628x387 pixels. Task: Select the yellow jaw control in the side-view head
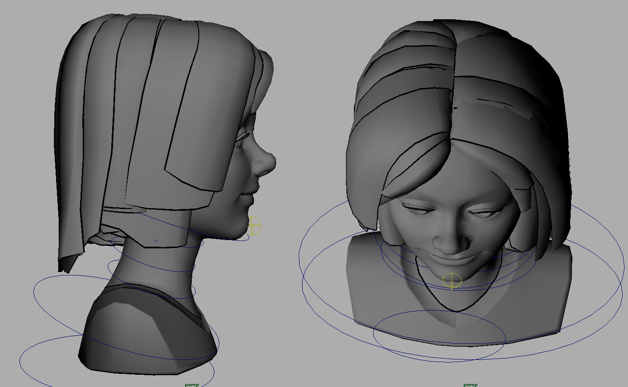click(x=254, y=226)
